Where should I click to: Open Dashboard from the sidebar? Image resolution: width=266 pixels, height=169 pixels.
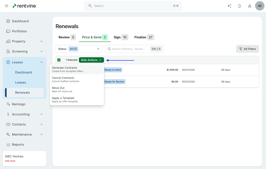click(20, 21)
